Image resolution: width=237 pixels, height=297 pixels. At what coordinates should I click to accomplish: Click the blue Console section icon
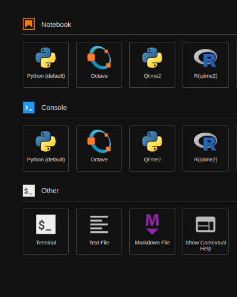(x=29, y=108)
